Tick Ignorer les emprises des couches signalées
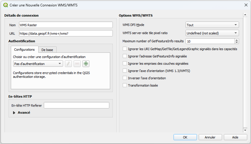 [x=125, y=63]
